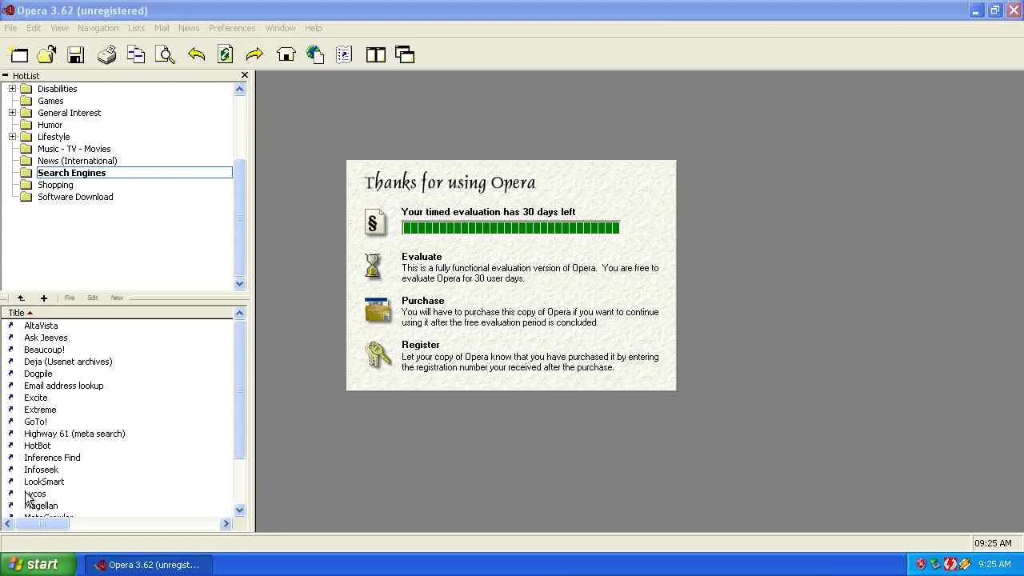Expand the Disabilities folder

coord(12,89)
